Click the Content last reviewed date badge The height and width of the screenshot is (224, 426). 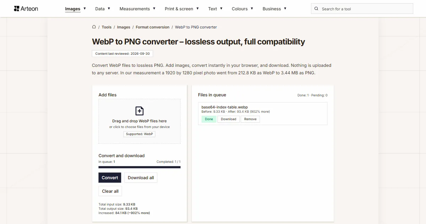(122, 54)
